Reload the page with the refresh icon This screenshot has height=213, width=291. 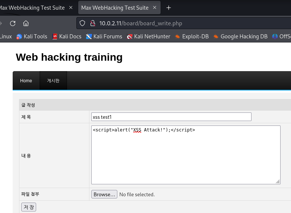13,23
